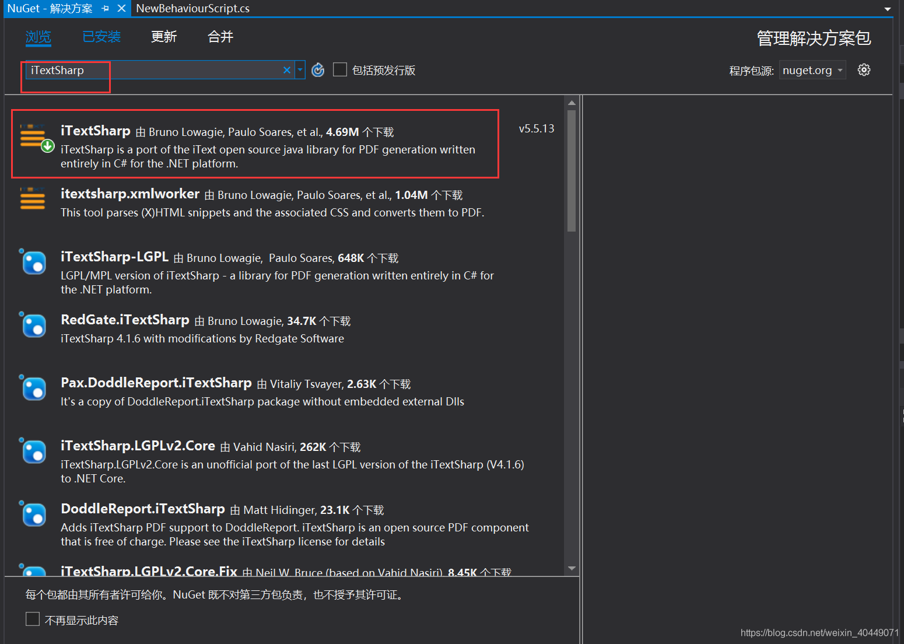Click the 262K downloads count

point(313,447)
